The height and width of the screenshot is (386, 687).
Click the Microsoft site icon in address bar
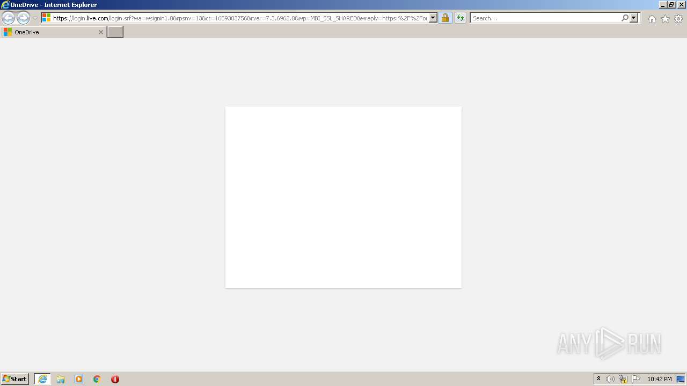(46, 18)
